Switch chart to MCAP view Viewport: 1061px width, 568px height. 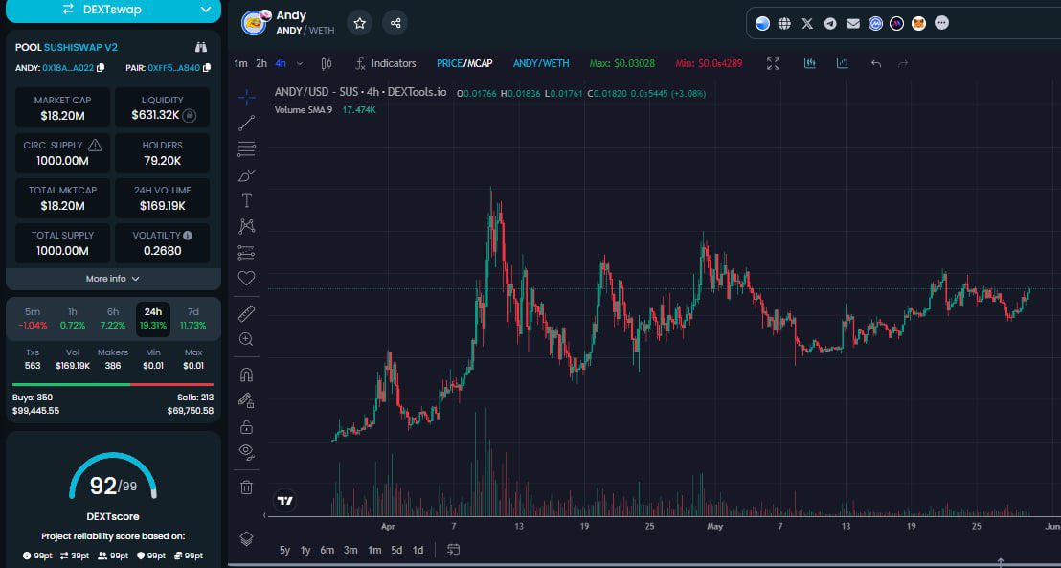click(x=480, y=63)
